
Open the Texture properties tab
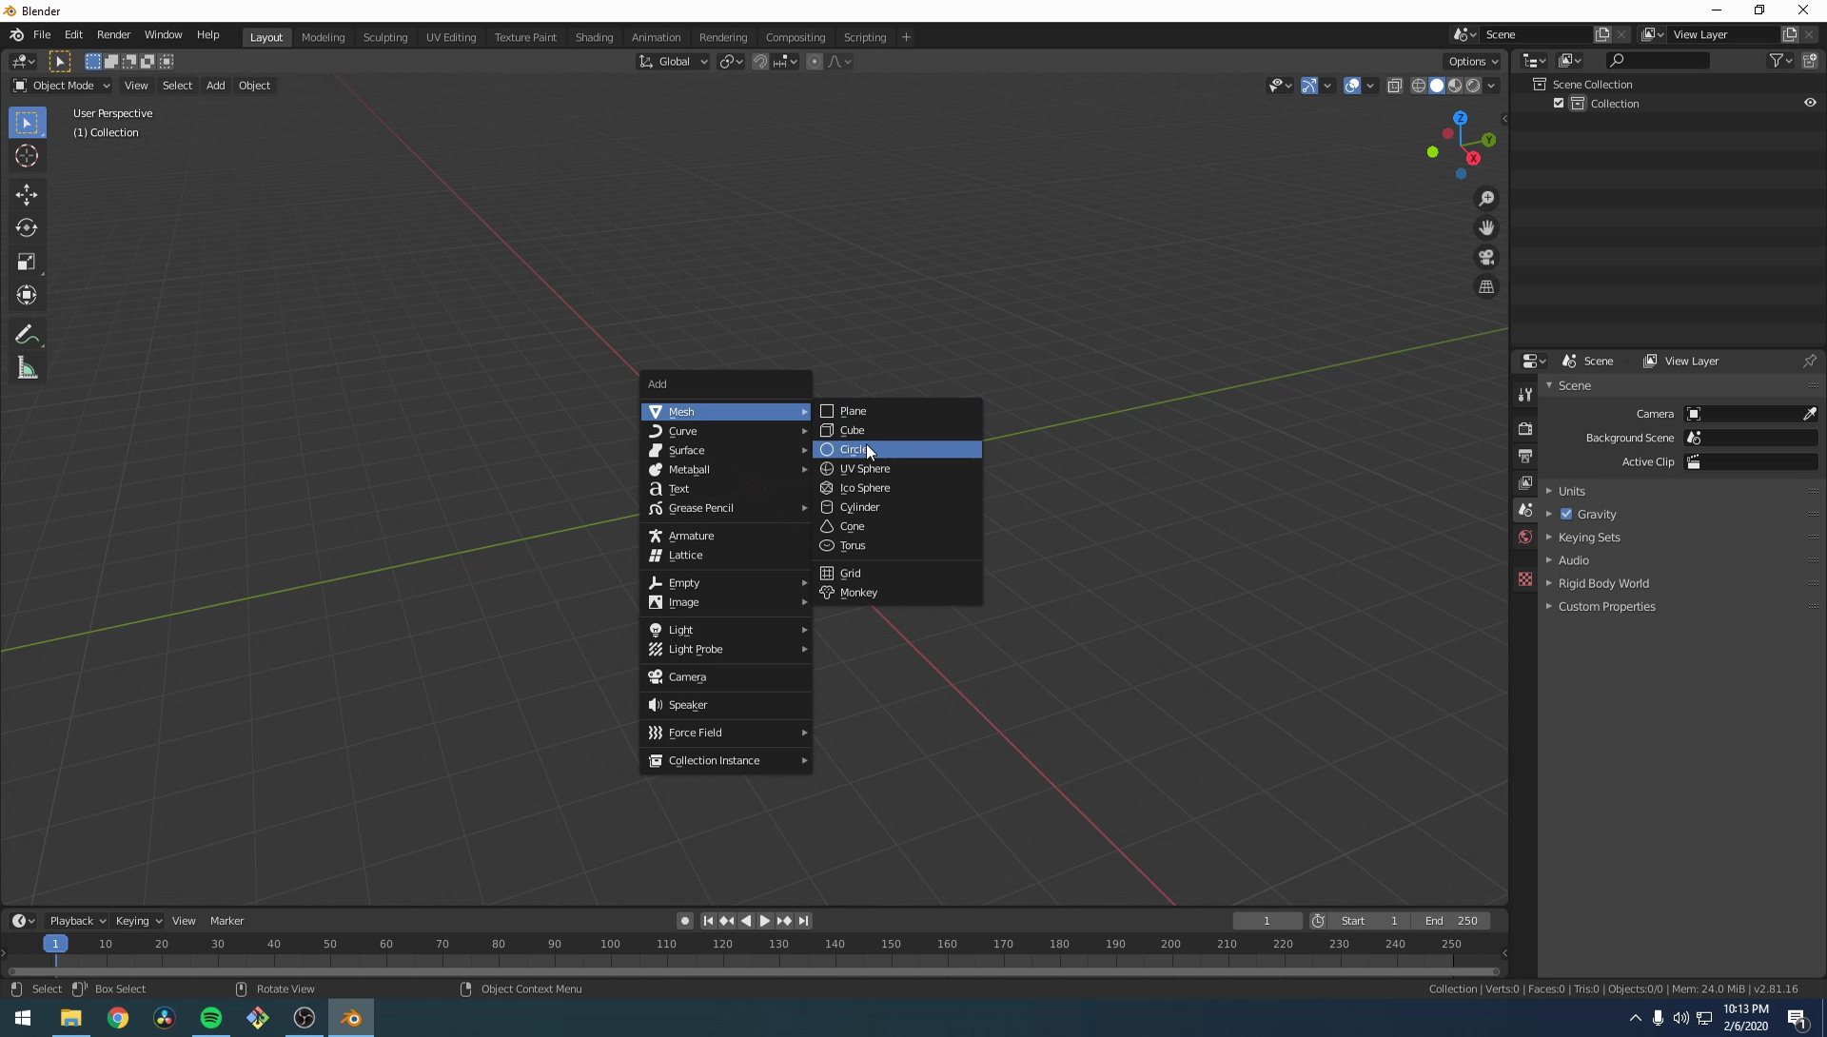[x=1525, y=579]
